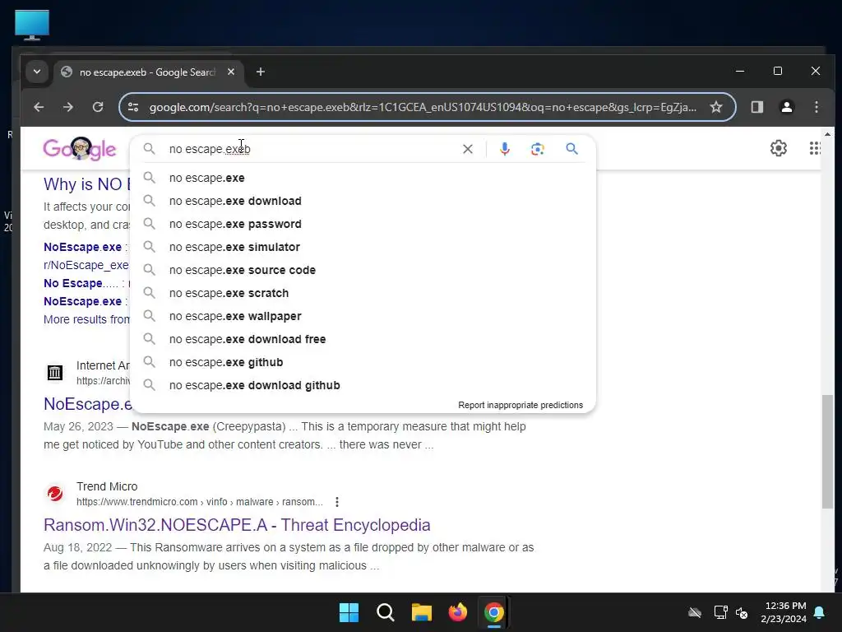Click in the Google search box text
Viewport: 842px width, 632px height.
(210, 149)
